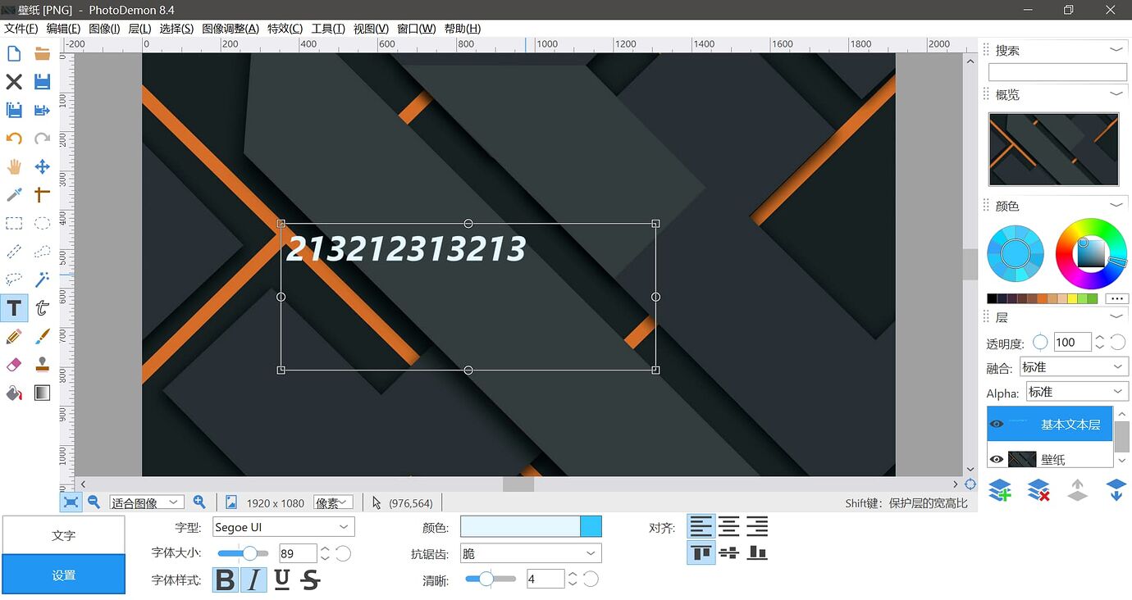Collapse the 颜色 panel chevron
This screenshot has height=600, width=1132.
tap(1116, 205)
